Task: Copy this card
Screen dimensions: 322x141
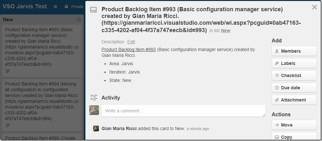Action: pyautogui.click(x=294, y=137)
